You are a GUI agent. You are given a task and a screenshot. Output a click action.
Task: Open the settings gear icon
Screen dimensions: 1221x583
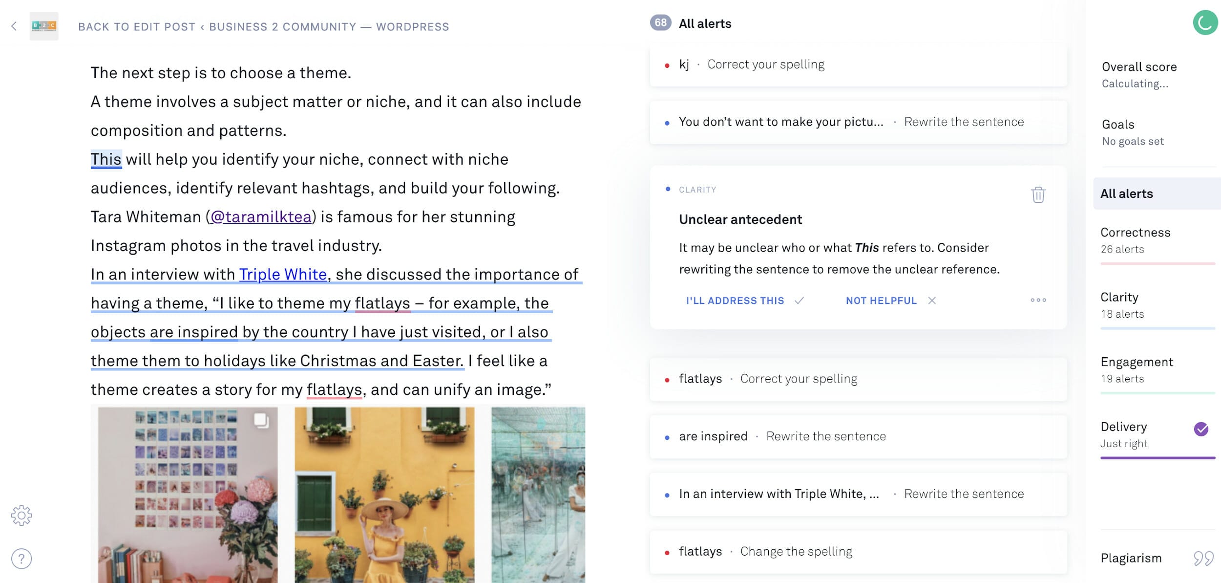[x=21, y=516]
